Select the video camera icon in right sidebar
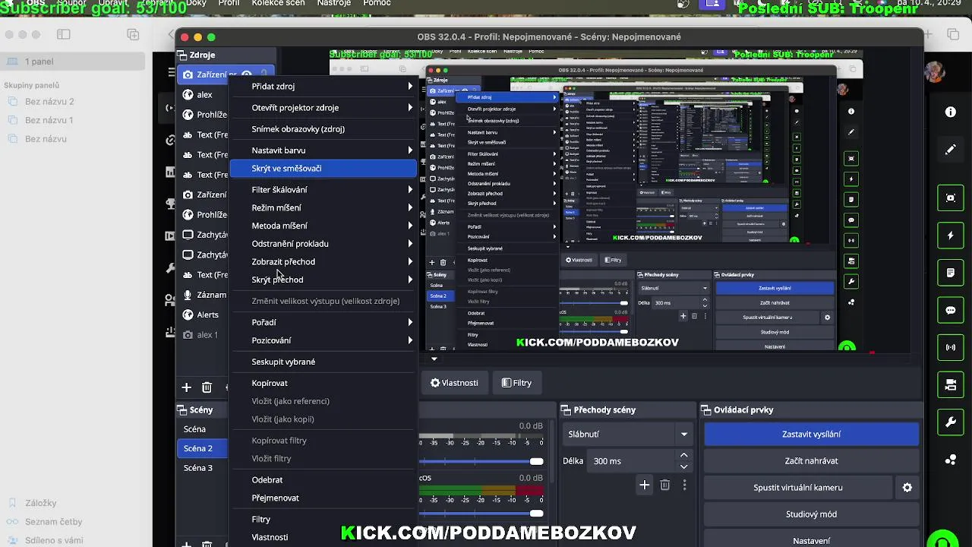 tap(950, 385)
